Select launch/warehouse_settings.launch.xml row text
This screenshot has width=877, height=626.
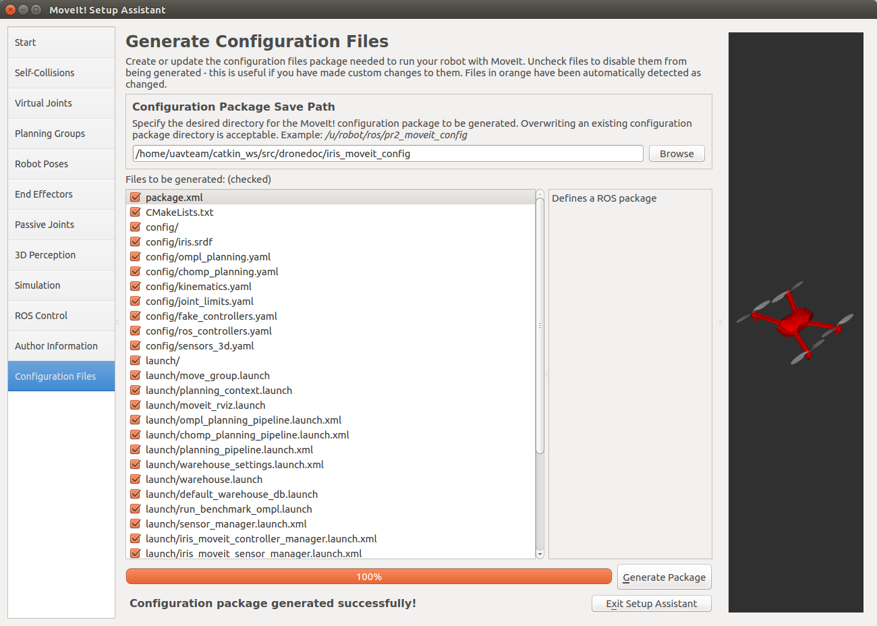[x=235, y=465]
